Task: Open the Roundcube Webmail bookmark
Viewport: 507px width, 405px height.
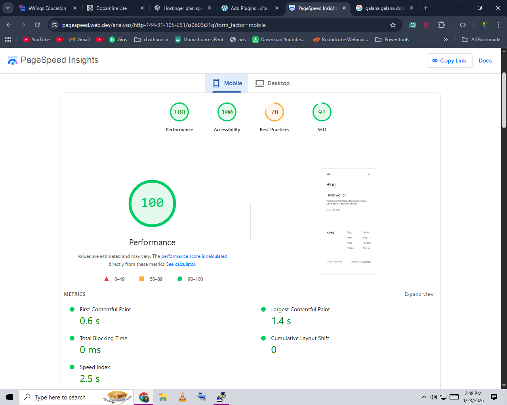Action: click(x=340, y=40)
